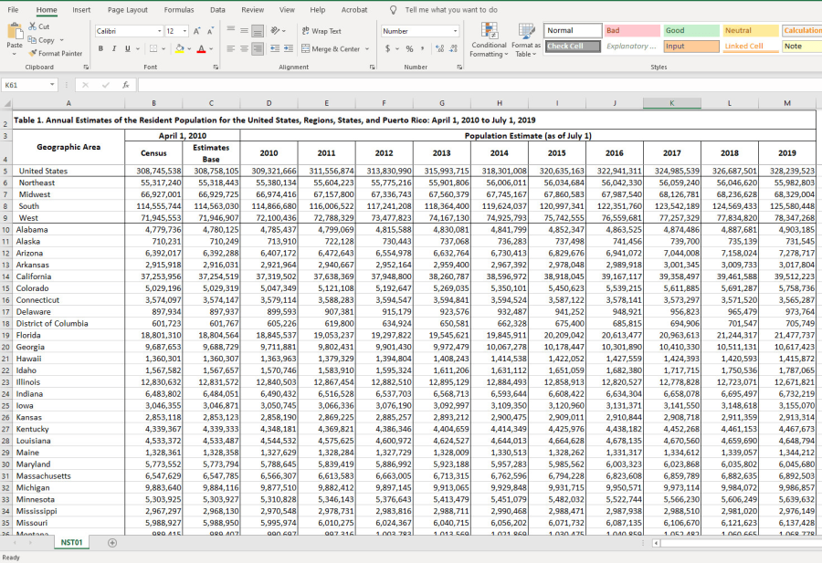The height and width of the screenshot is (563, 822).
Task: Align text left
Action: 231,48
